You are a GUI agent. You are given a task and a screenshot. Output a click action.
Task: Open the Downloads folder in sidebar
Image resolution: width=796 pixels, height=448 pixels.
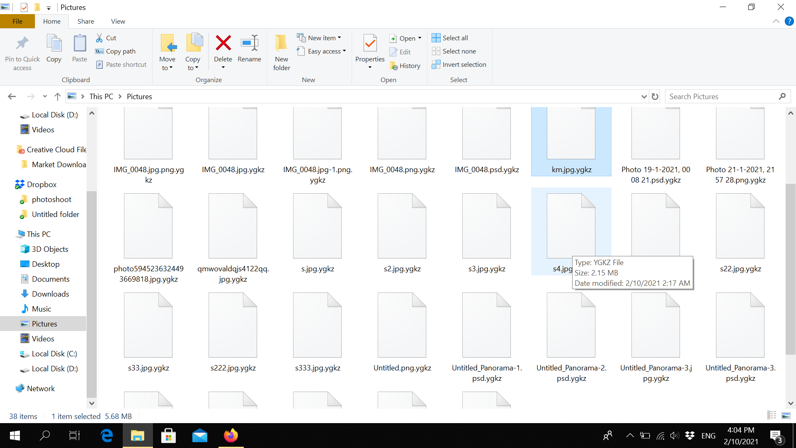(x=51, y=294)
